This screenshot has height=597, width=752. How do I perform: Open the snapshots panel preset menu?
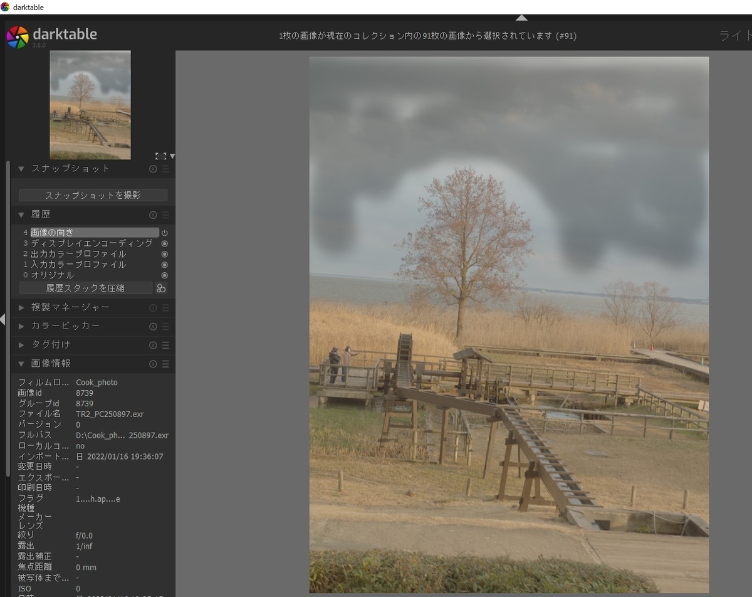click(165, 169)
